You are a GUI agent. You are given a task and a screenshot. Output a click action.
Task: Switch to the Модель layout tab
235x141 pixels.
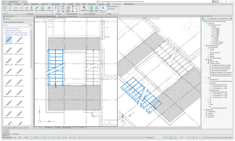point(41,127)
